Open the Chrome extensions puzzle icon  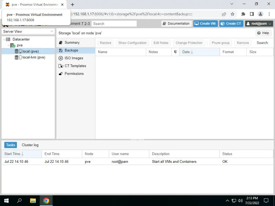tap(243, 14)
